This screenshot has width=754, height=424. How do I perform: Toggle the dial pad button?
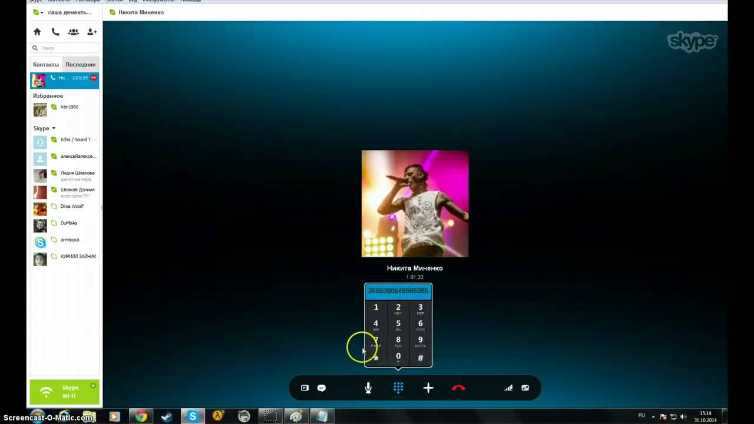pyautogui.click(x=398, y=387)
